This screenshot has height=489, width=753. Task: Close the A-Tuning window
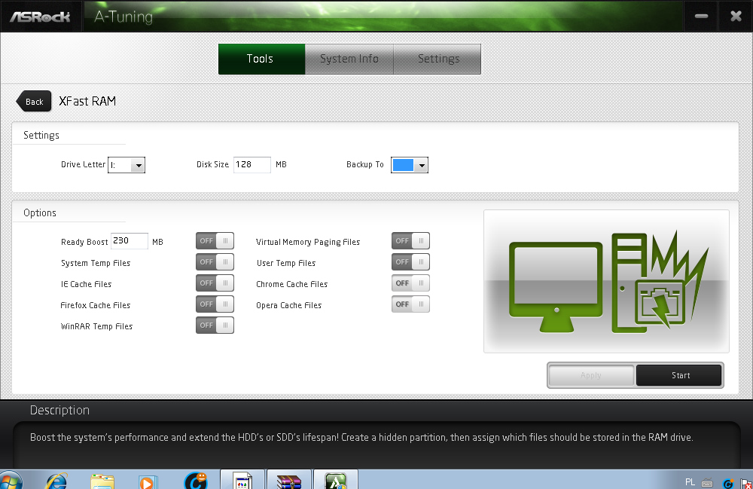736,17
